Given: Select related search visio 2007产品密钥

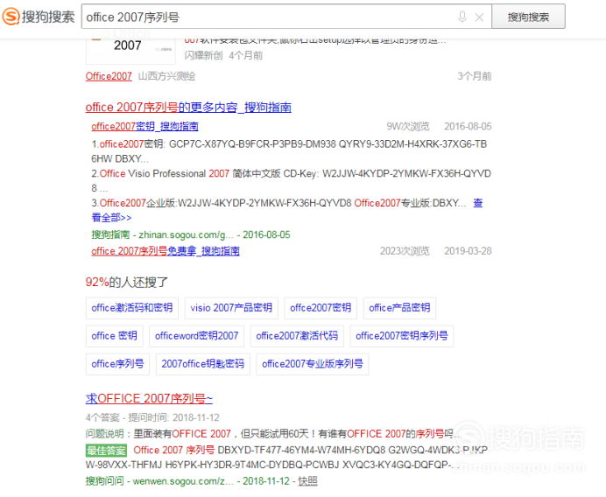Looking at the screenshot, I should click(x=231, y=308).
